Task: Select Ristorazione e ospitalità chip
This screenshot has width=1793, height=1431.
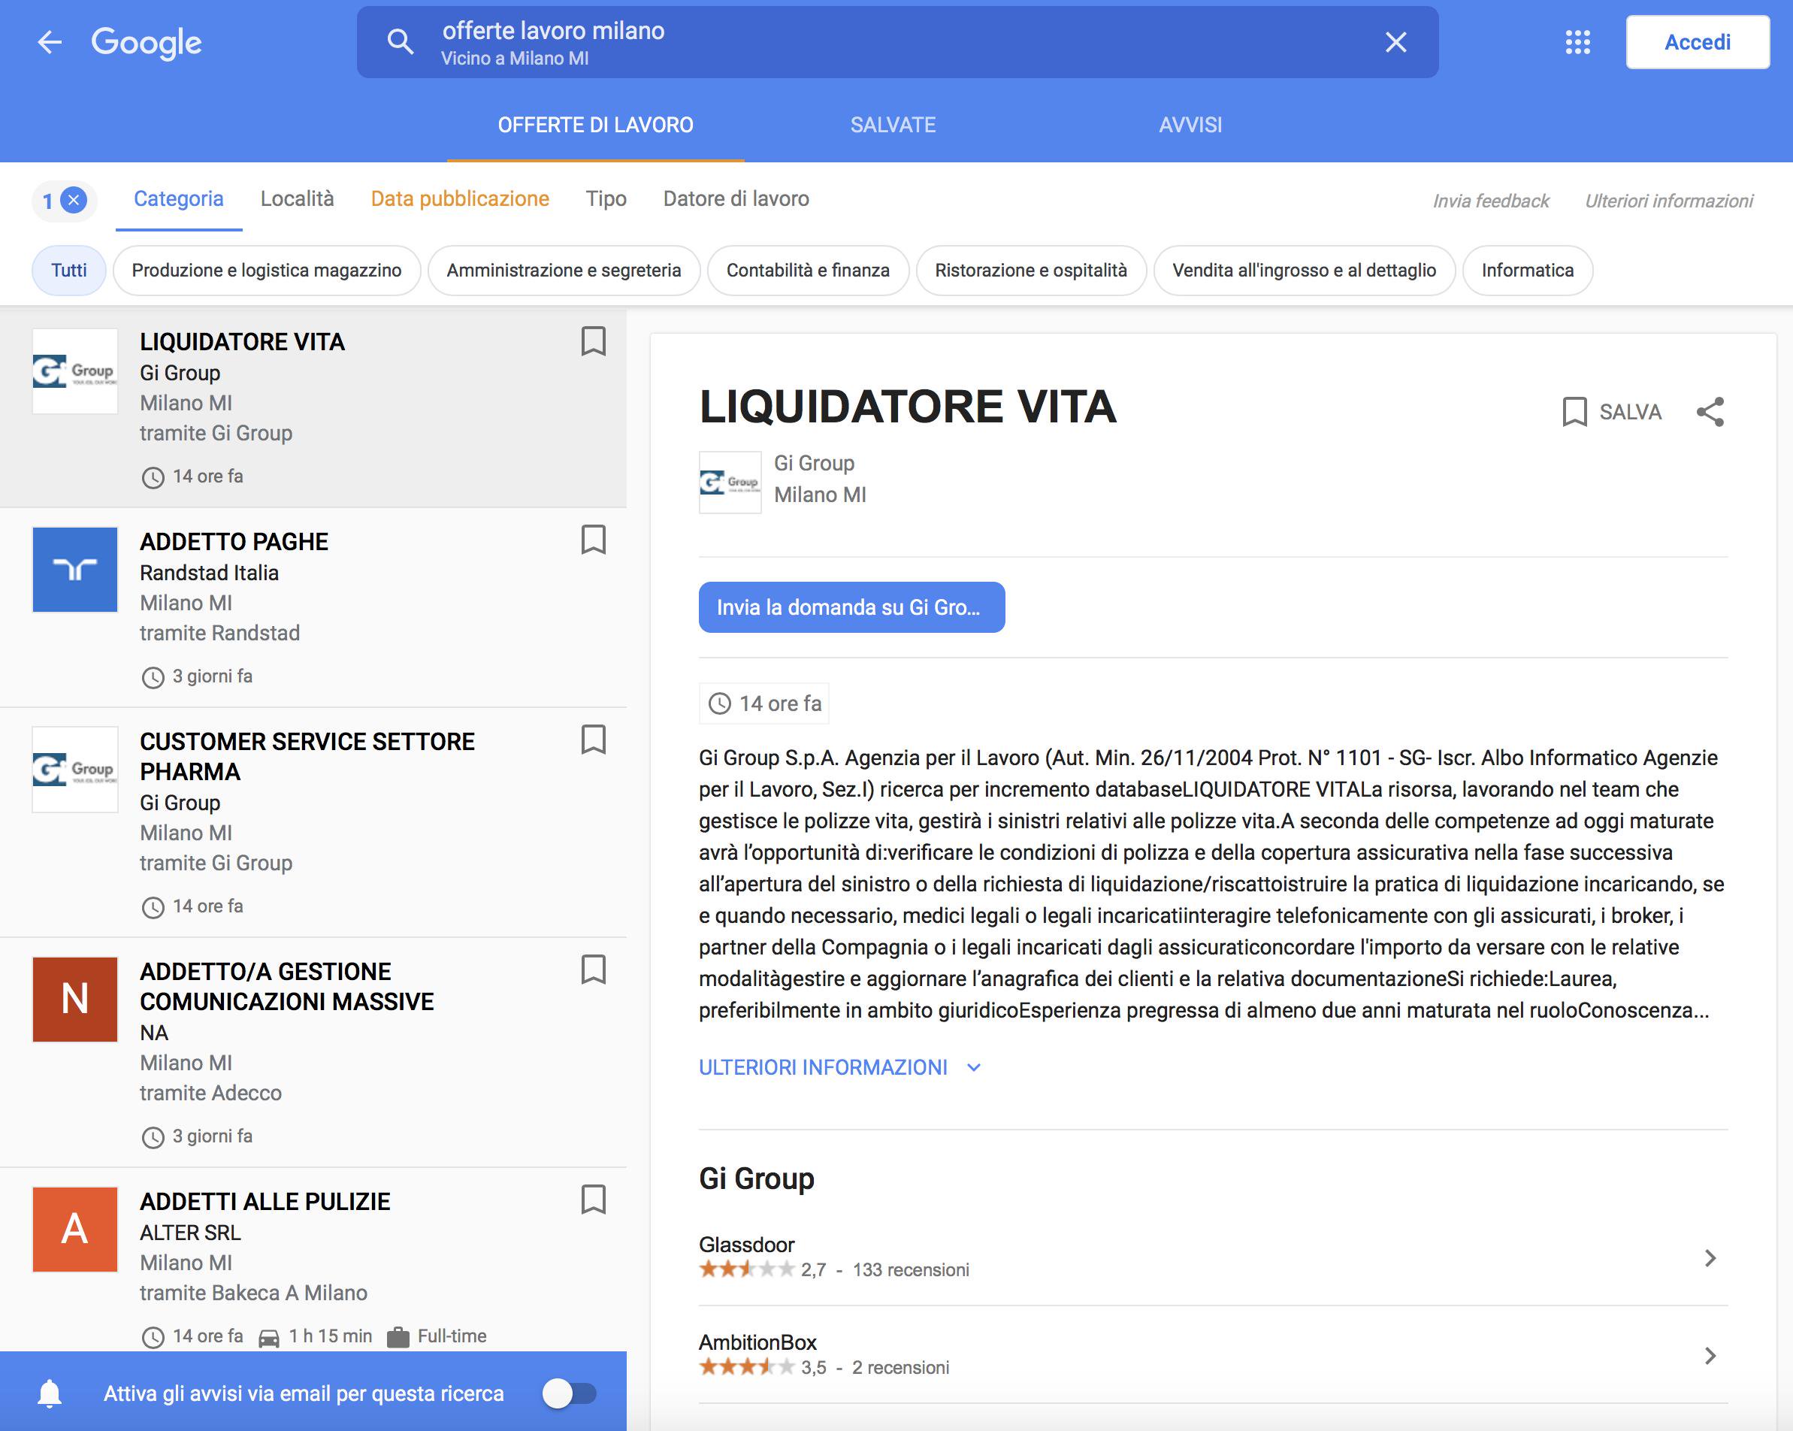Action: pos(1031,271)
